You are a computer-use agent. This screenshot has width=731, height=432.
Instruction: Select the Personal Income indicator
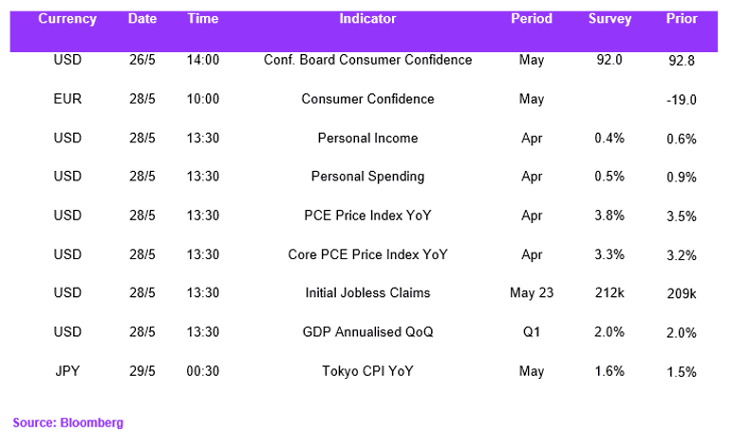tap(367, 138)
